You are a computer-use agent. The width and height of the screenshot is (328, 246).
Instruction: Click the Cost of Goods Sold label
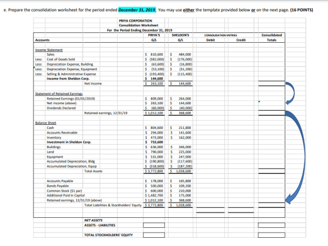(61, 59)
